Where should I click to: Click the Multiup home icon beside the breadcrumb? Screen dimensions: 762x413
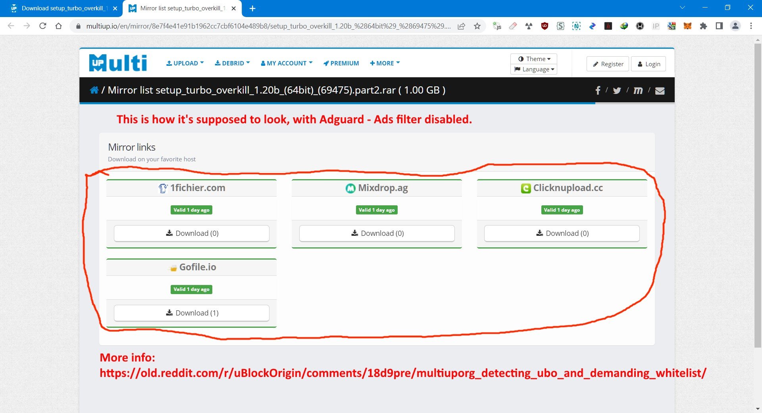point(94,90)
